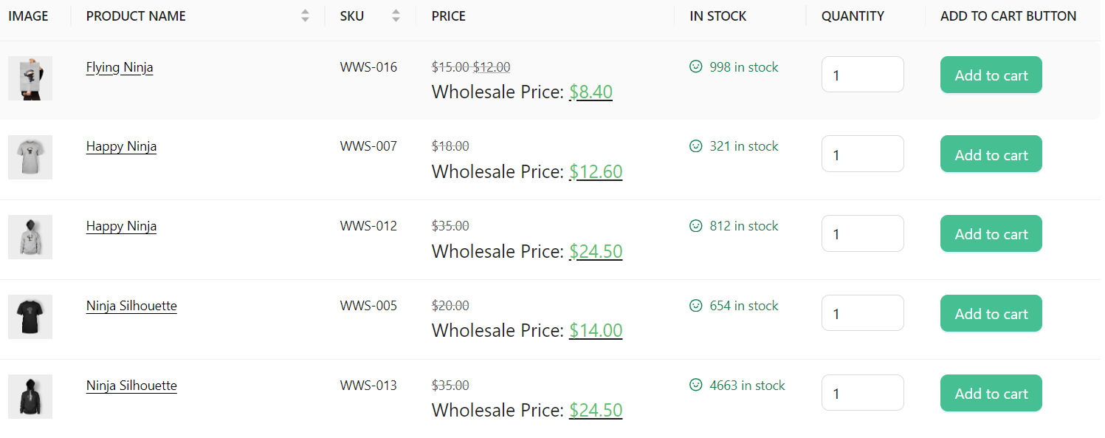The height and width of the screenshot is (438, 1105).
Task: Sort Product Name column ascending with up arrow
Action: click(x=305, y=12)
